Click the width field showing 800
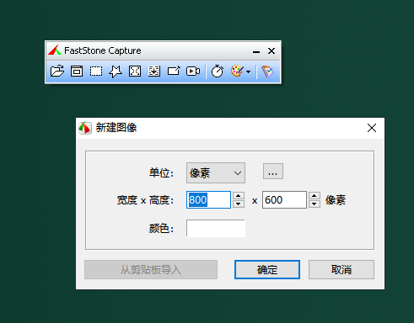 click(208, 199)
